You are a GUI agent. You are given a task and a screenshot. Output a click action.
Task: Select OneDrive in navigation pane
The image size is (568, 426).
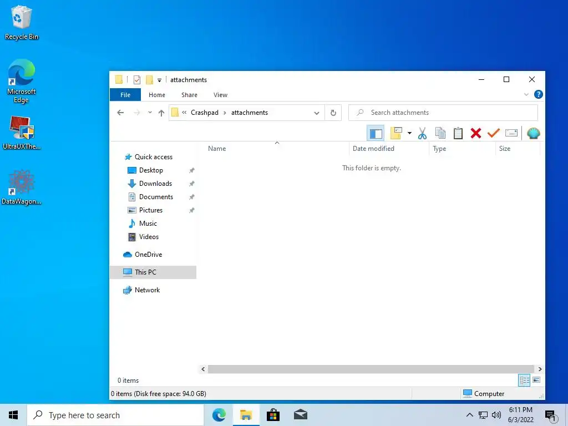148,255
